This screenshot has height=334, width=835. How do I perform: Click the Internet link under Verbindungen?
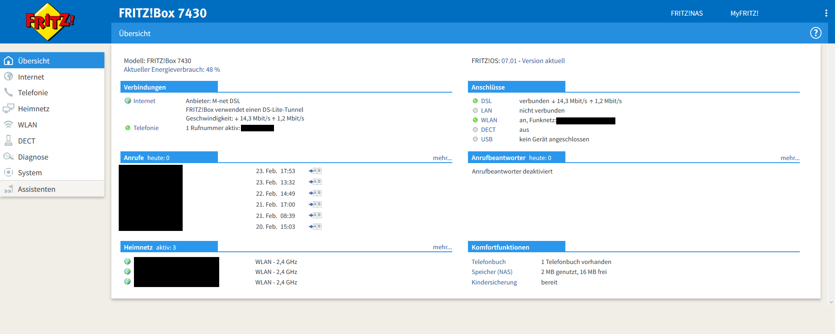coord(144,101)
